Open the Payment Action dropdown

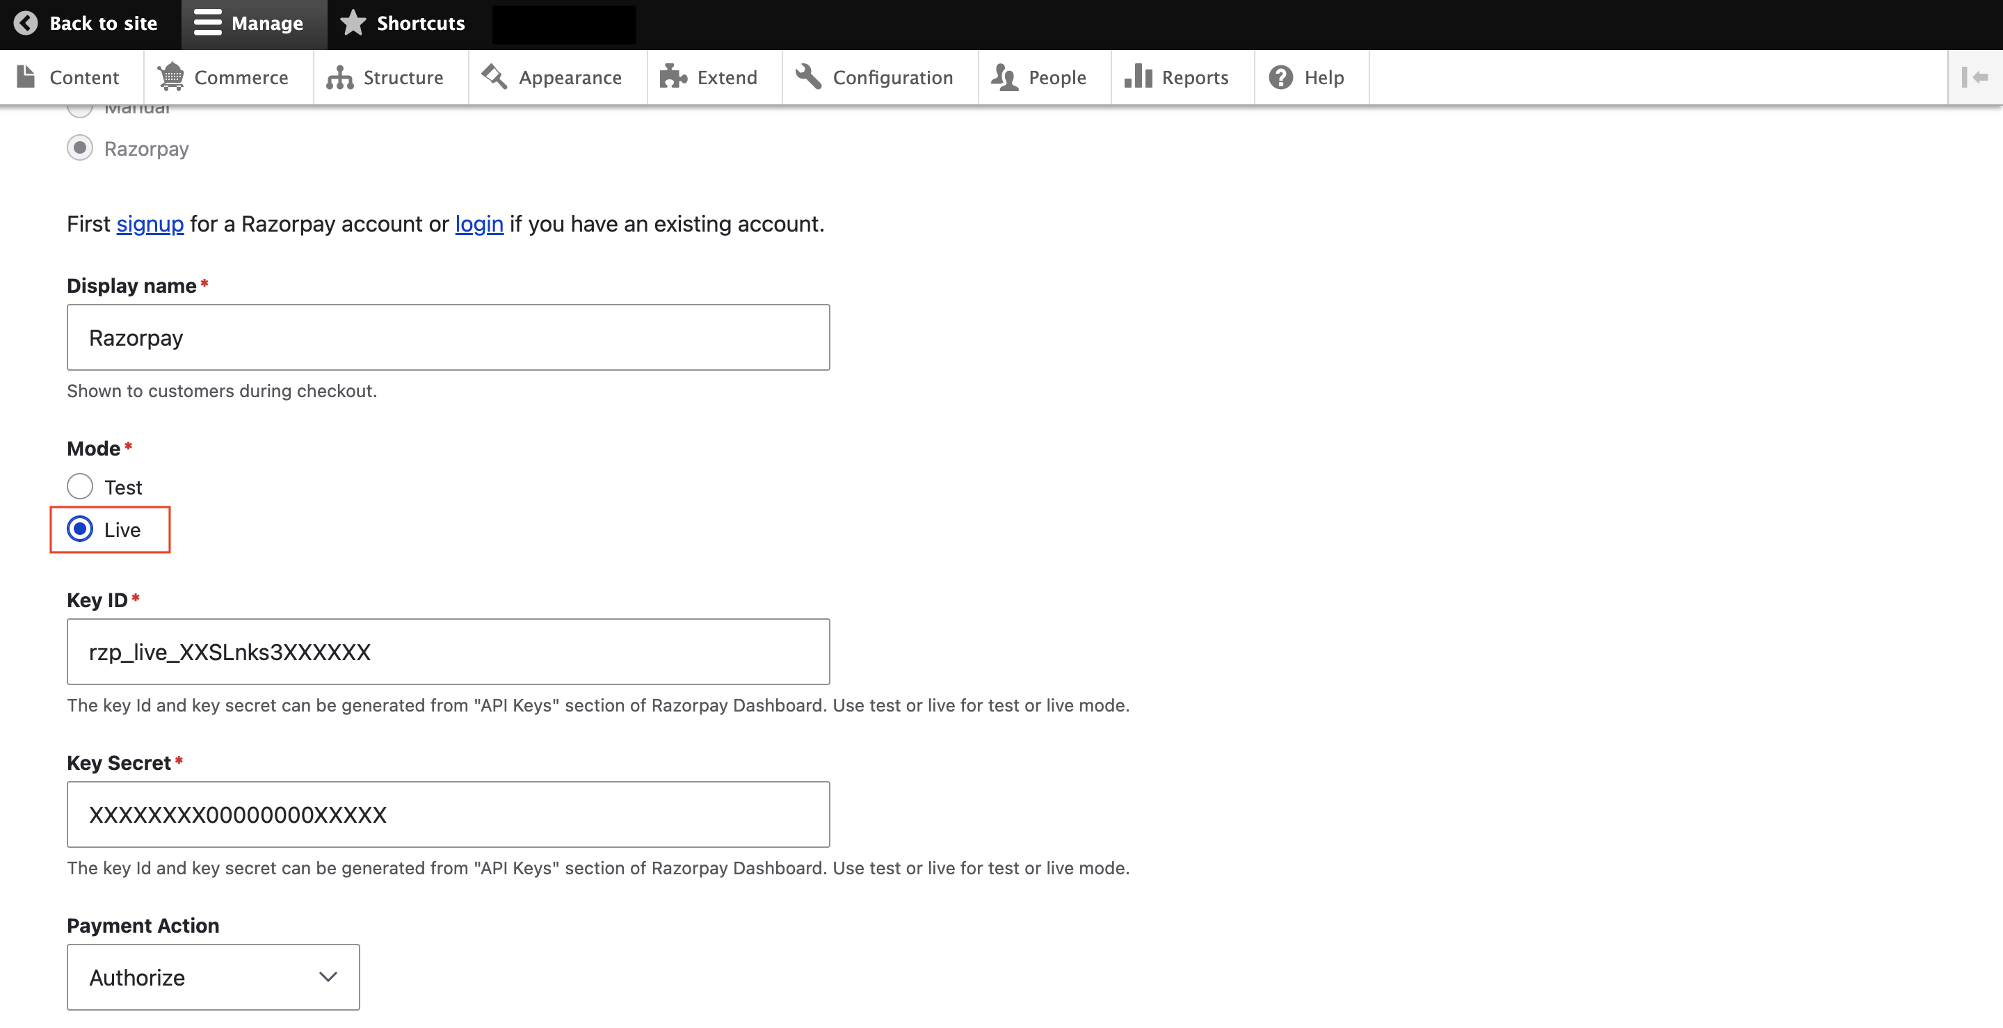[213, 977]
